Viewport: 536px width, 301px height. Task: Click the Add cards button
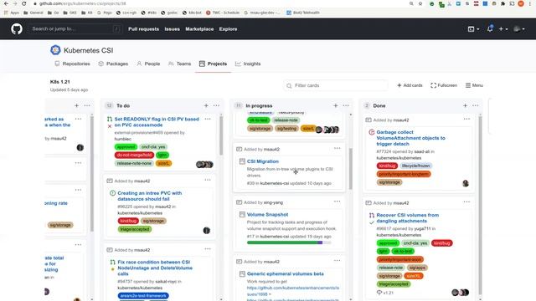(410, 85)
